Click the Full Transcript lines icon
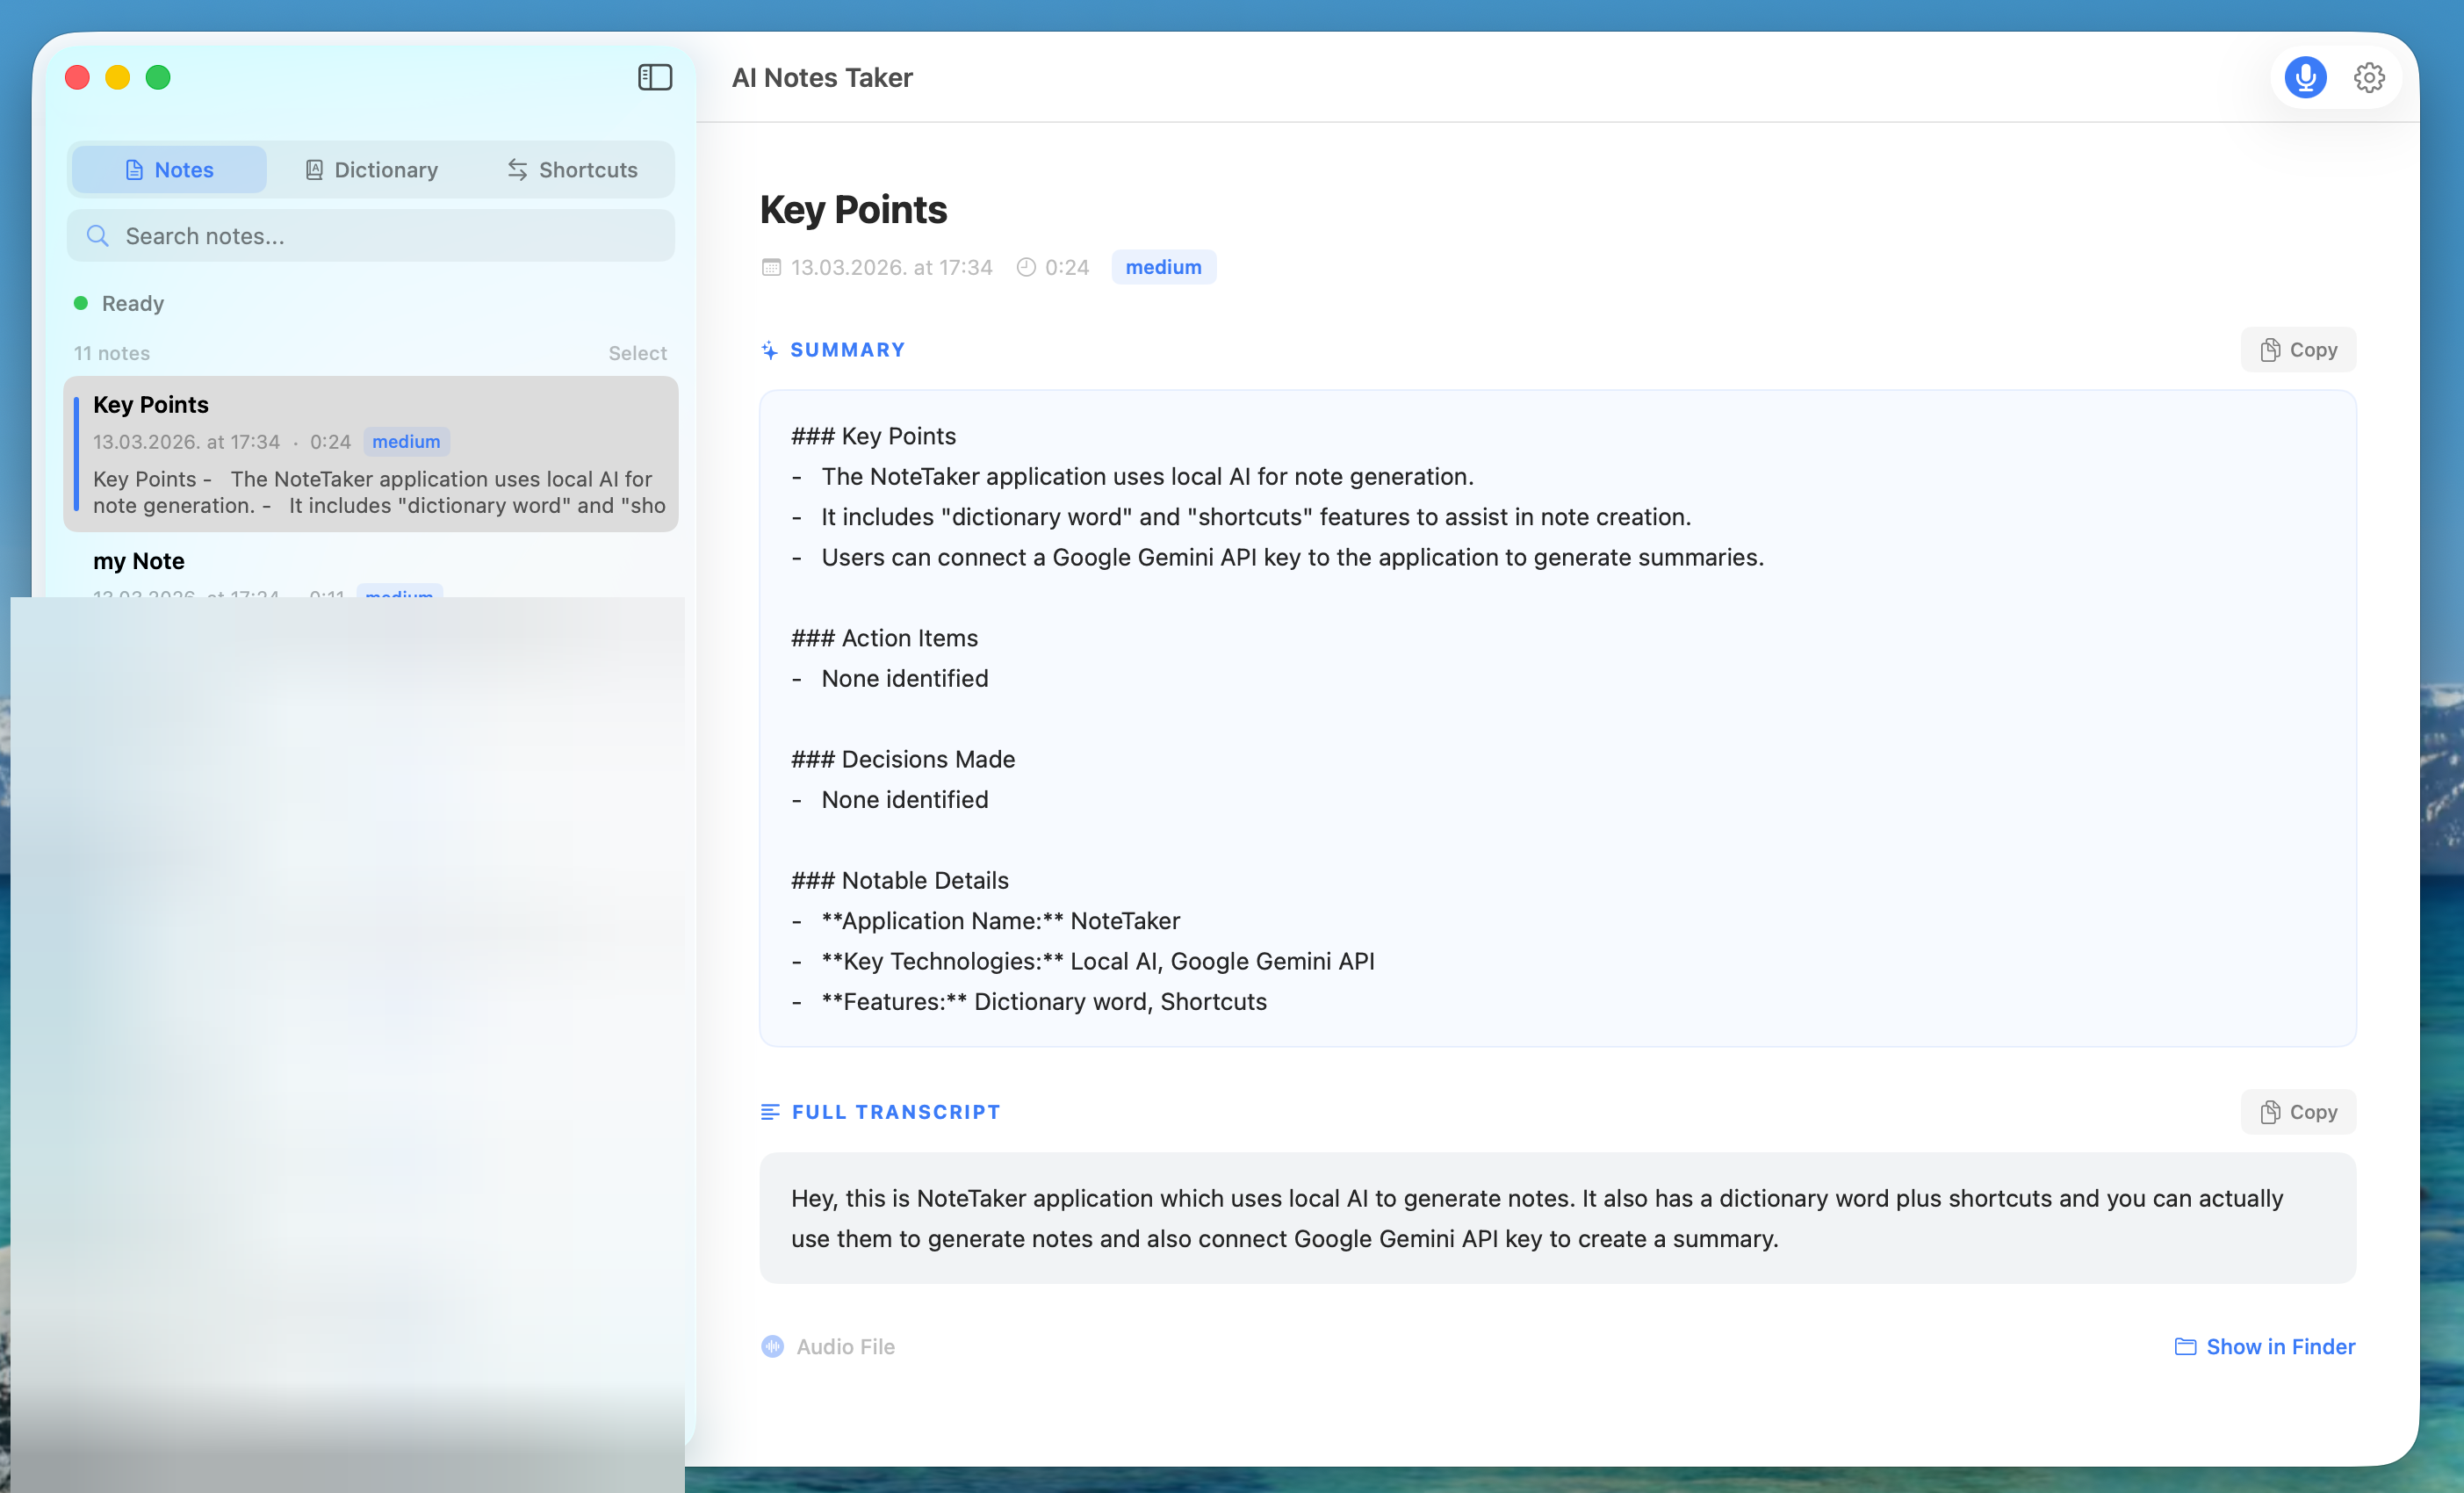The width and height of the screenshot is (2464, 1493). pyautogui.click(x=770, y=1112)
